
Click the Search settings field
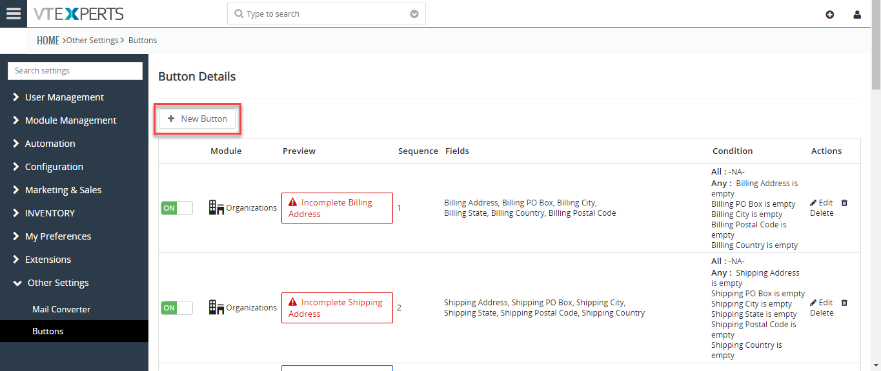coord(75,71)
